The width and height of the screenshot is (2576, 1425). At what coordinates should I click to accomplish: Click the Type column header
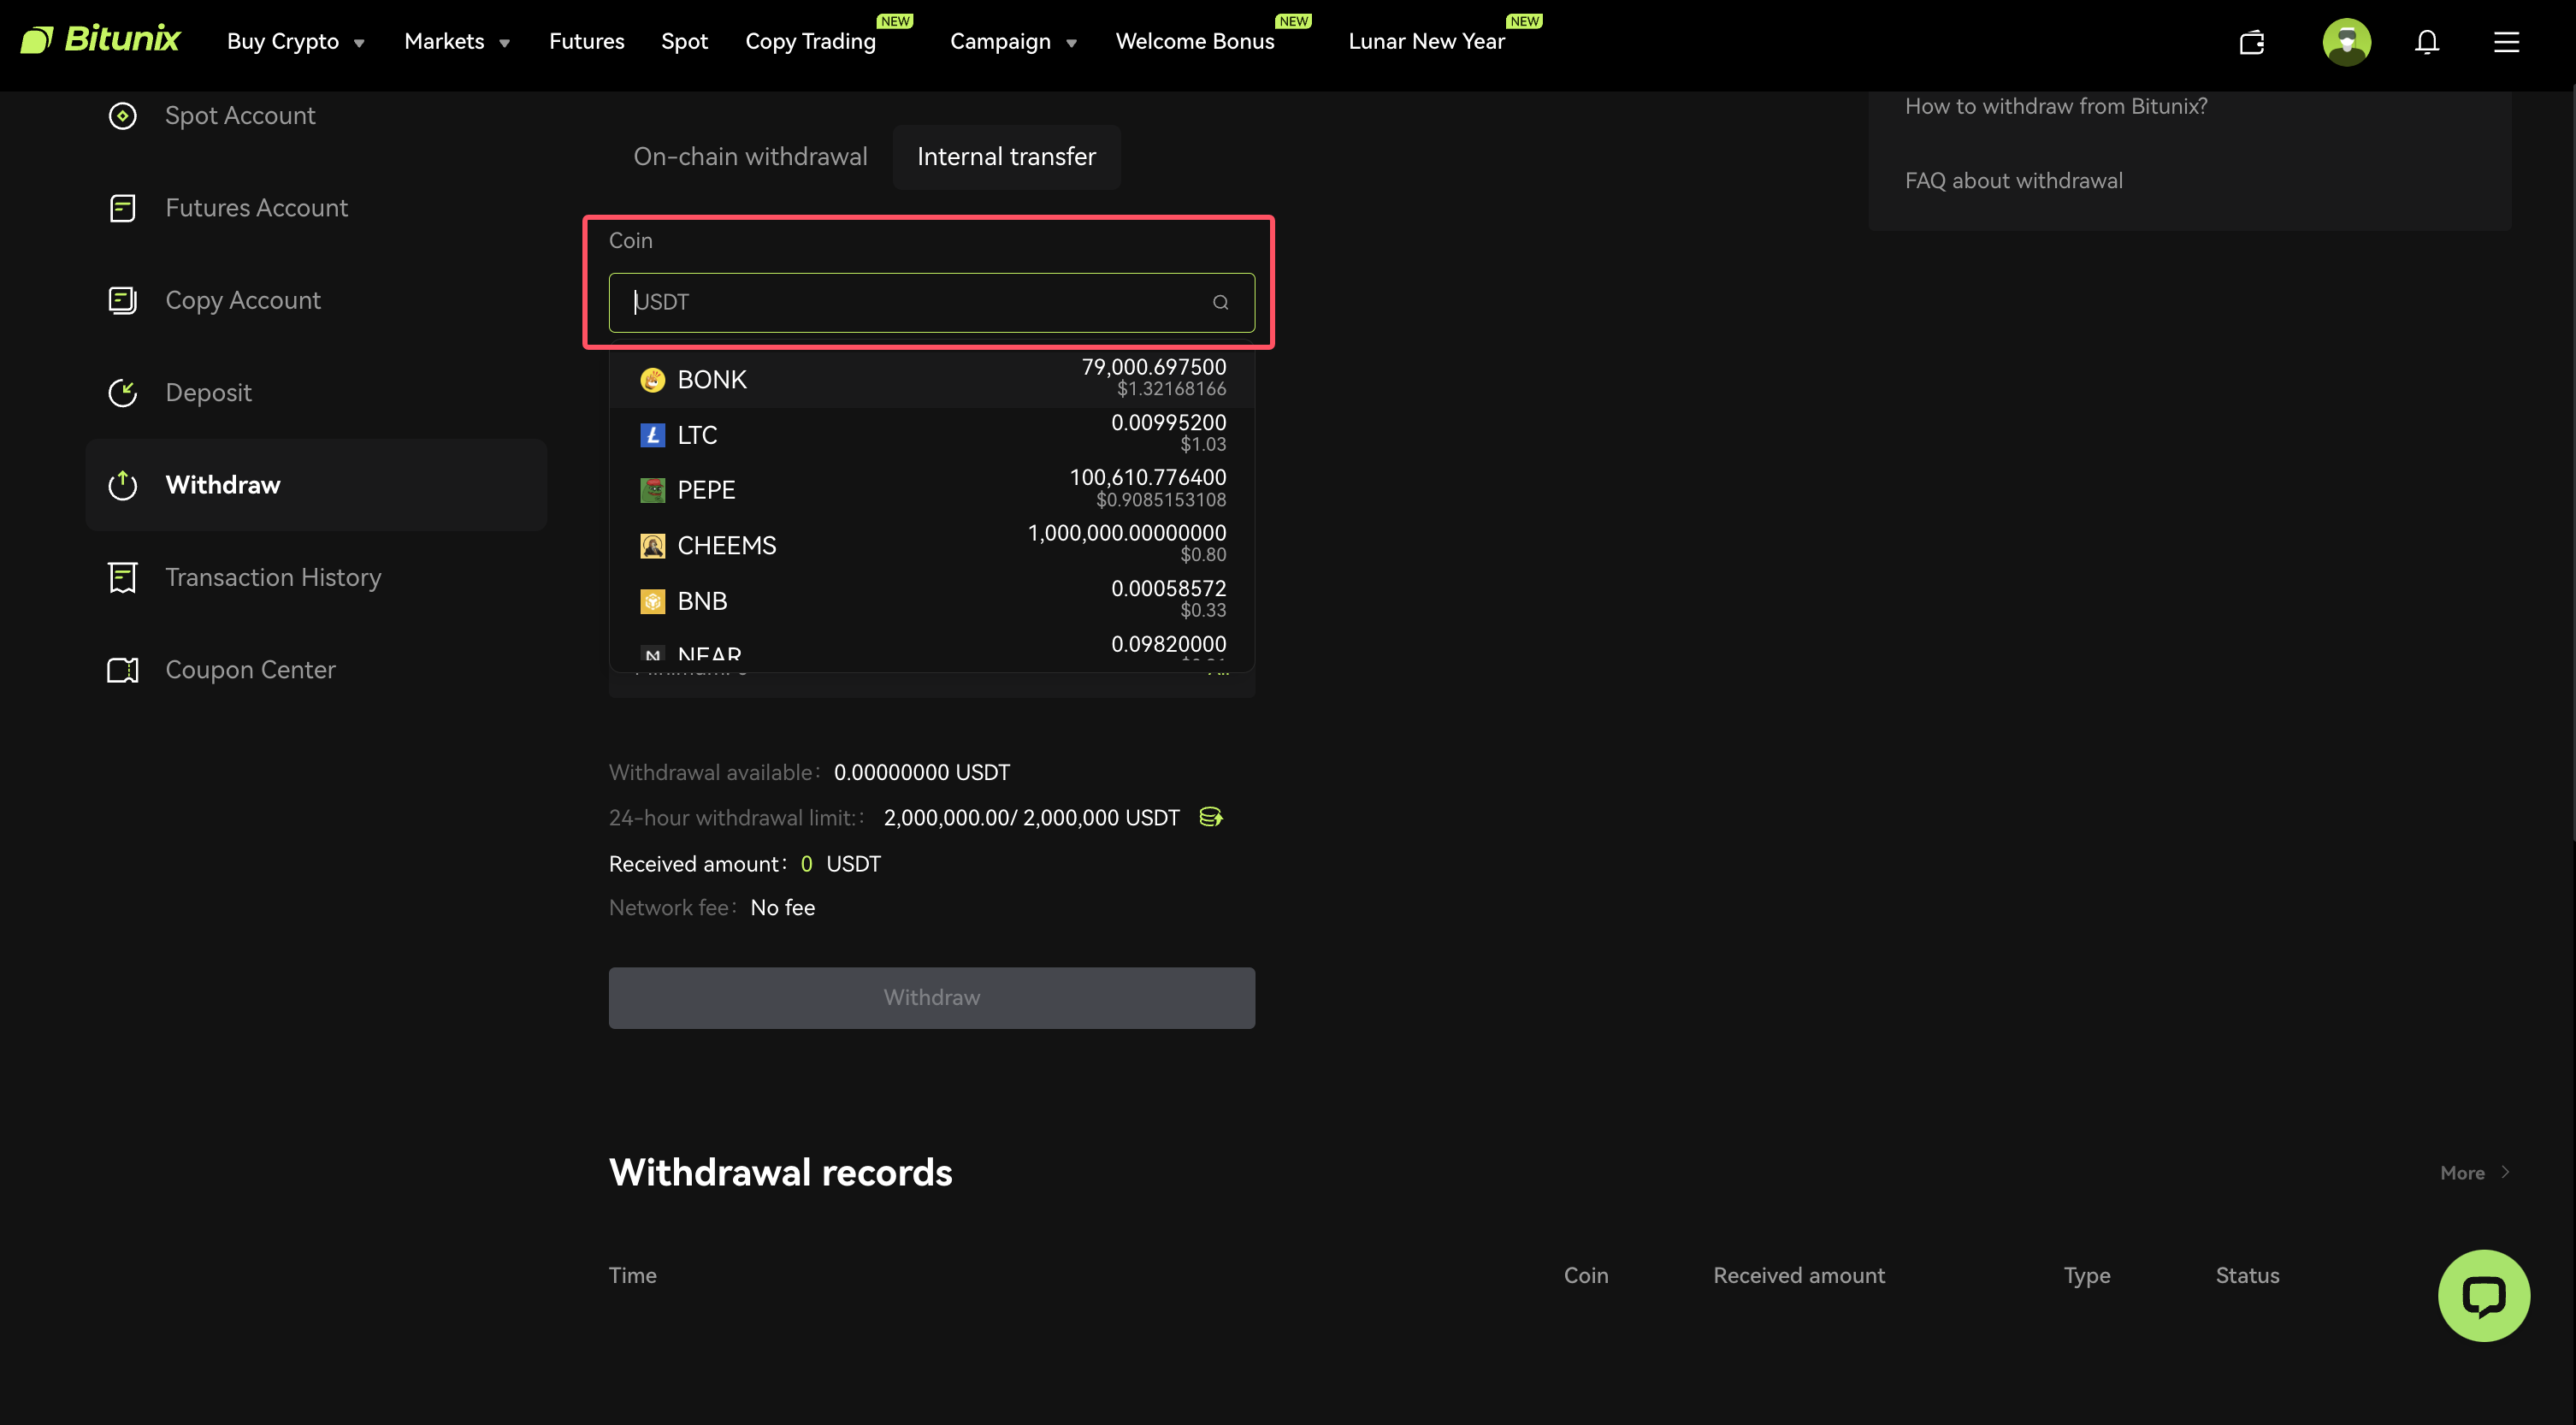2087,1275
